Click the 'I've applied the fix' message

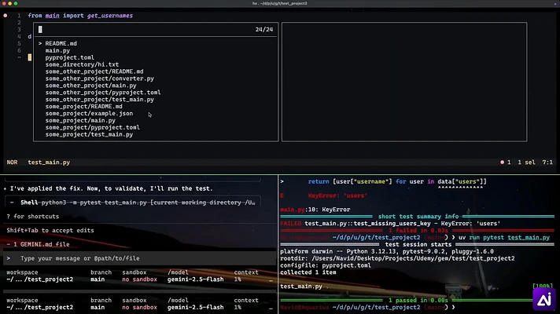pyautogui.click(x=111, y=188)
